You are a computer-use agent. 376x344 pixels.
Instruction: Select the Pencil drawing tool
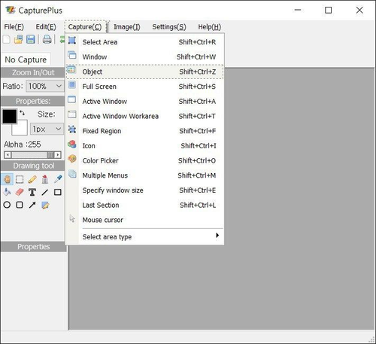pos(32,179)
